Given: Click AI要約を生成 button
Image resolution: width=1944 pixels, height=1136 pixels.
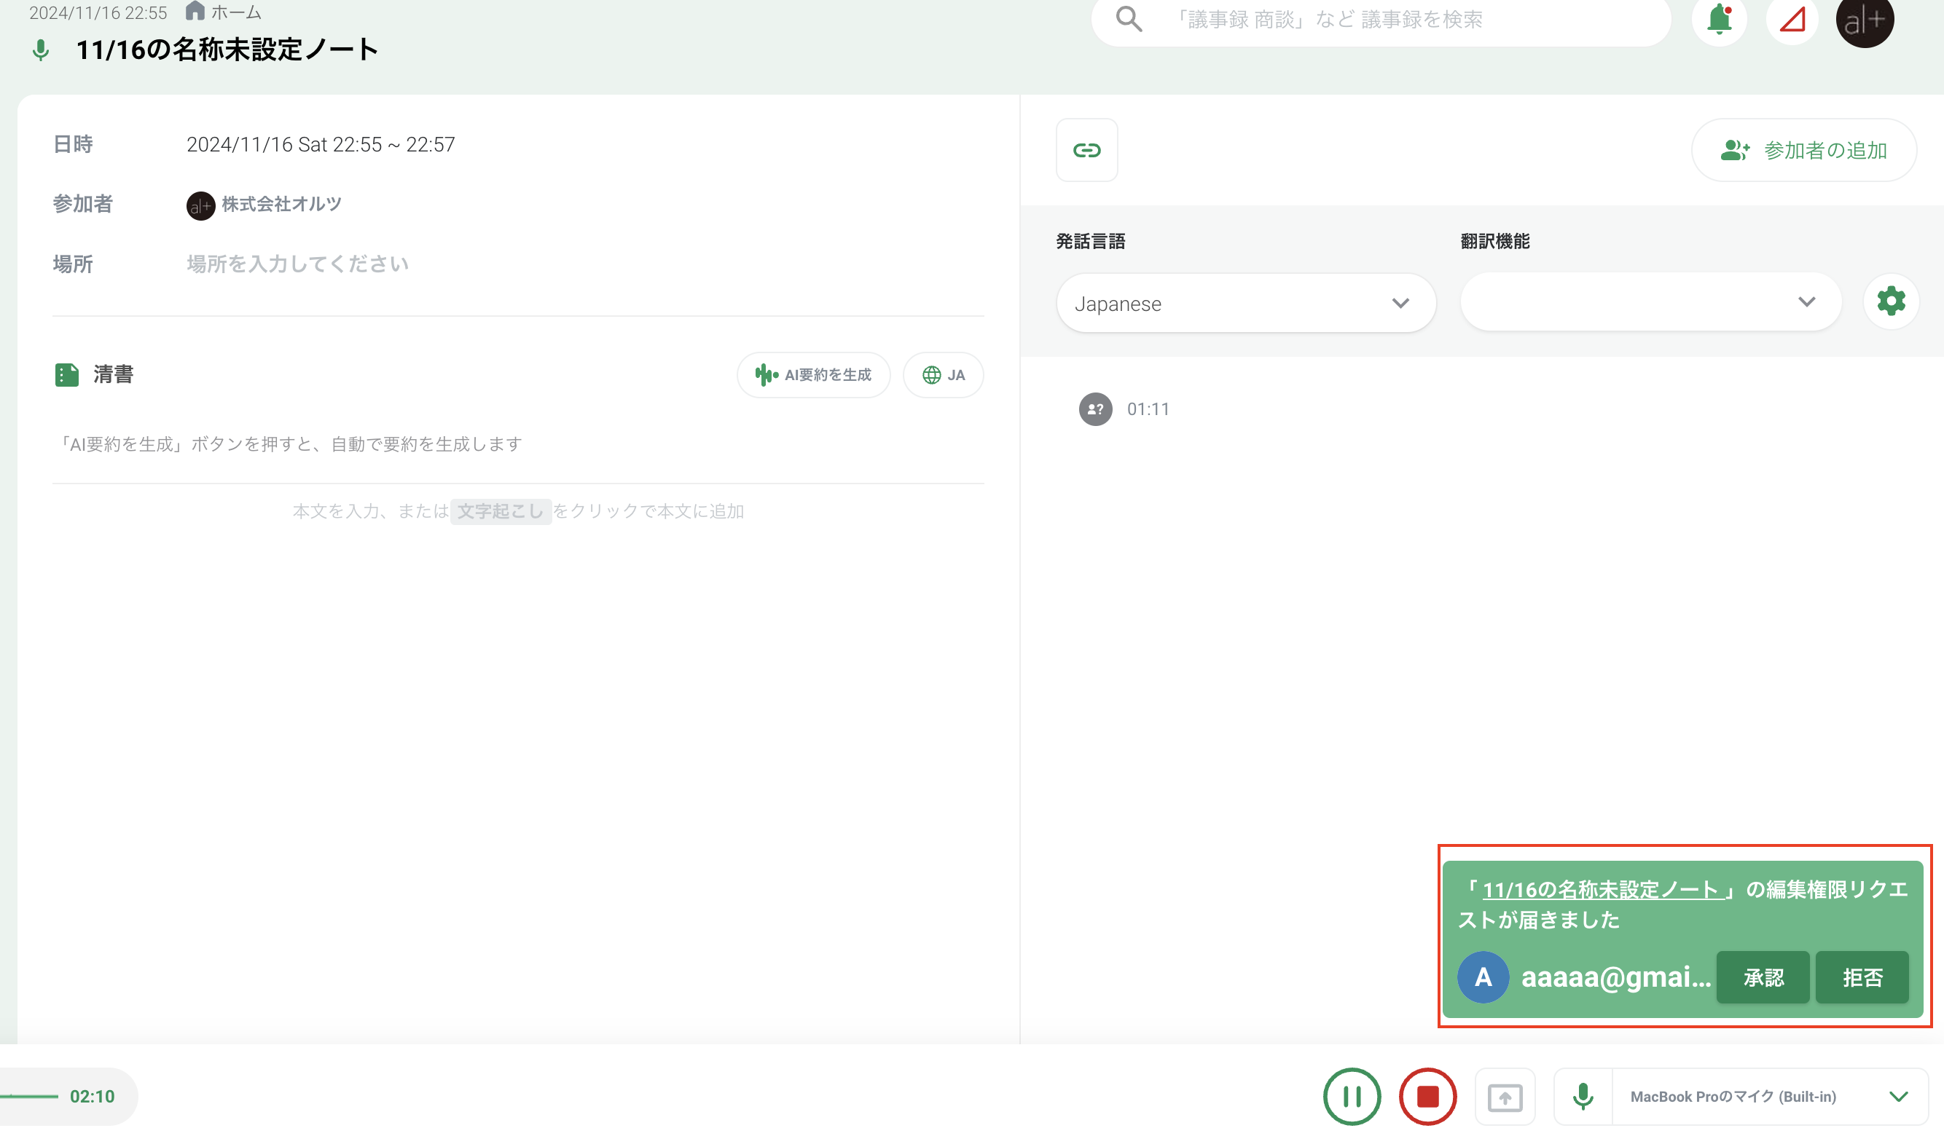Looking at the screenshot, I should click(813, 375).
